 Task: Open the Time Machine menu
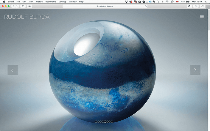pos(172,1)
